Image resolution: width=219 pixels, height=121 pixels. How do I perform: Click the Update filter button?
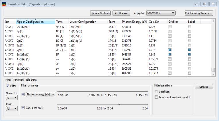coord(204,87)
